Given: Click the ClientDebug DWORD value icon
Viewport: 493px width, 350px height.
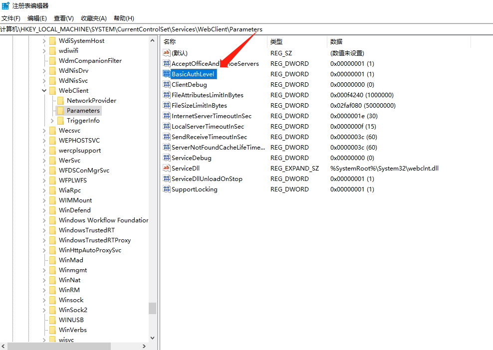Looking at the screenshot, I should point(167,85).
